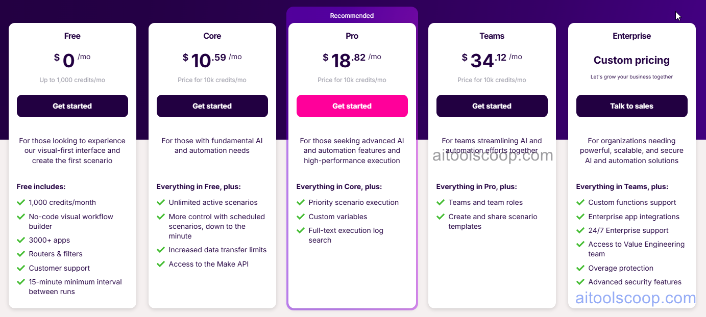Click Get started under the Free plan

coord(72,106)
